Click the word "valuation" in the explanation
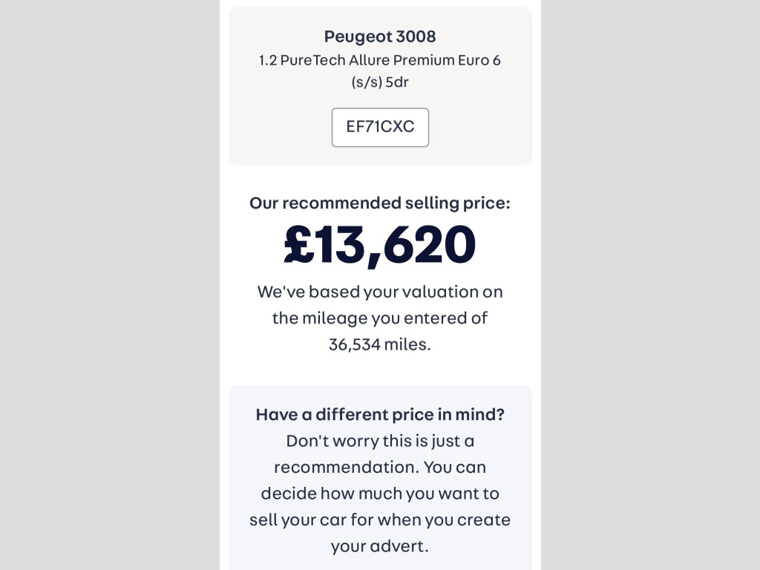 423,292
